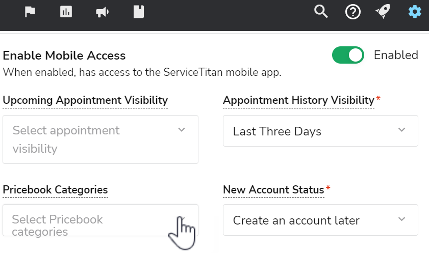Click the New Account Status label
The image size is (429, 253).
pos(273,190)
